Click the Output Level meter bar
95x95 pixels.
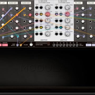click(43, 43)
